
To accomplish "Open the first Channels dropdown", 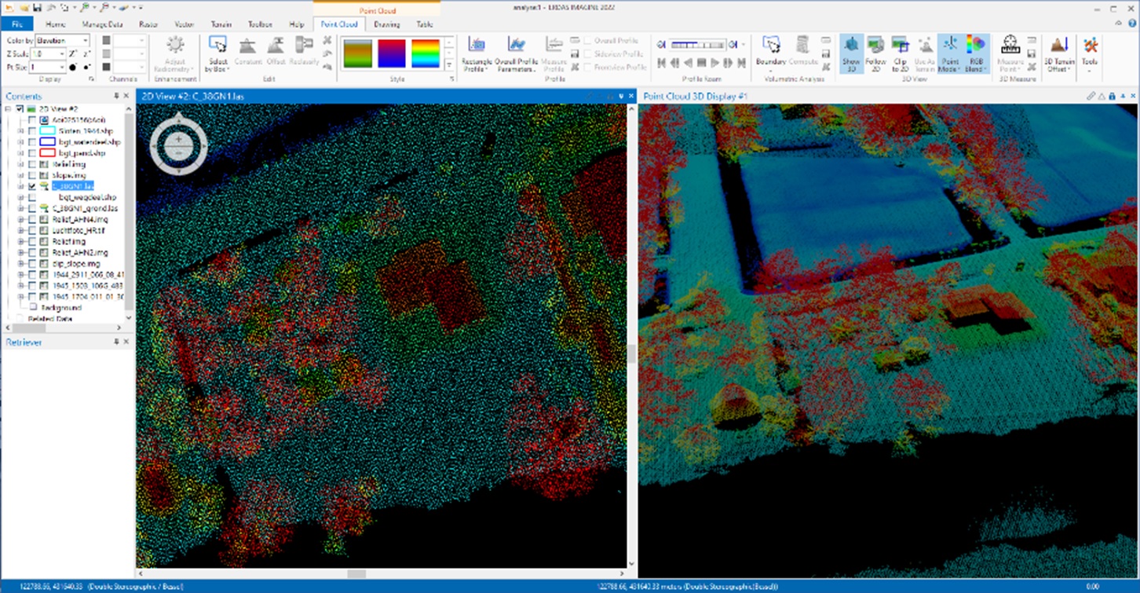I will (141, 41).
